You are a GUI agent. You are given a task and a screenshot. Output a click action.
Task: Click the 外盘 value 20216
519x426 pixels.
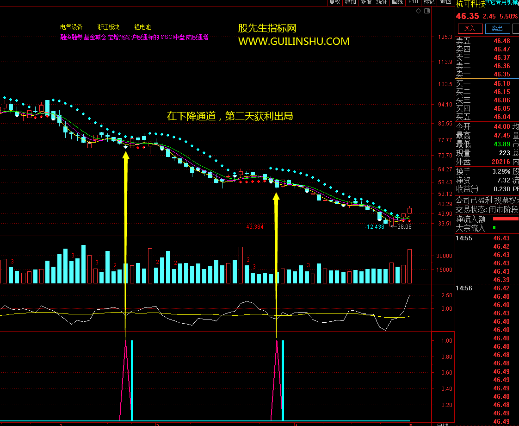coord(501,162)
